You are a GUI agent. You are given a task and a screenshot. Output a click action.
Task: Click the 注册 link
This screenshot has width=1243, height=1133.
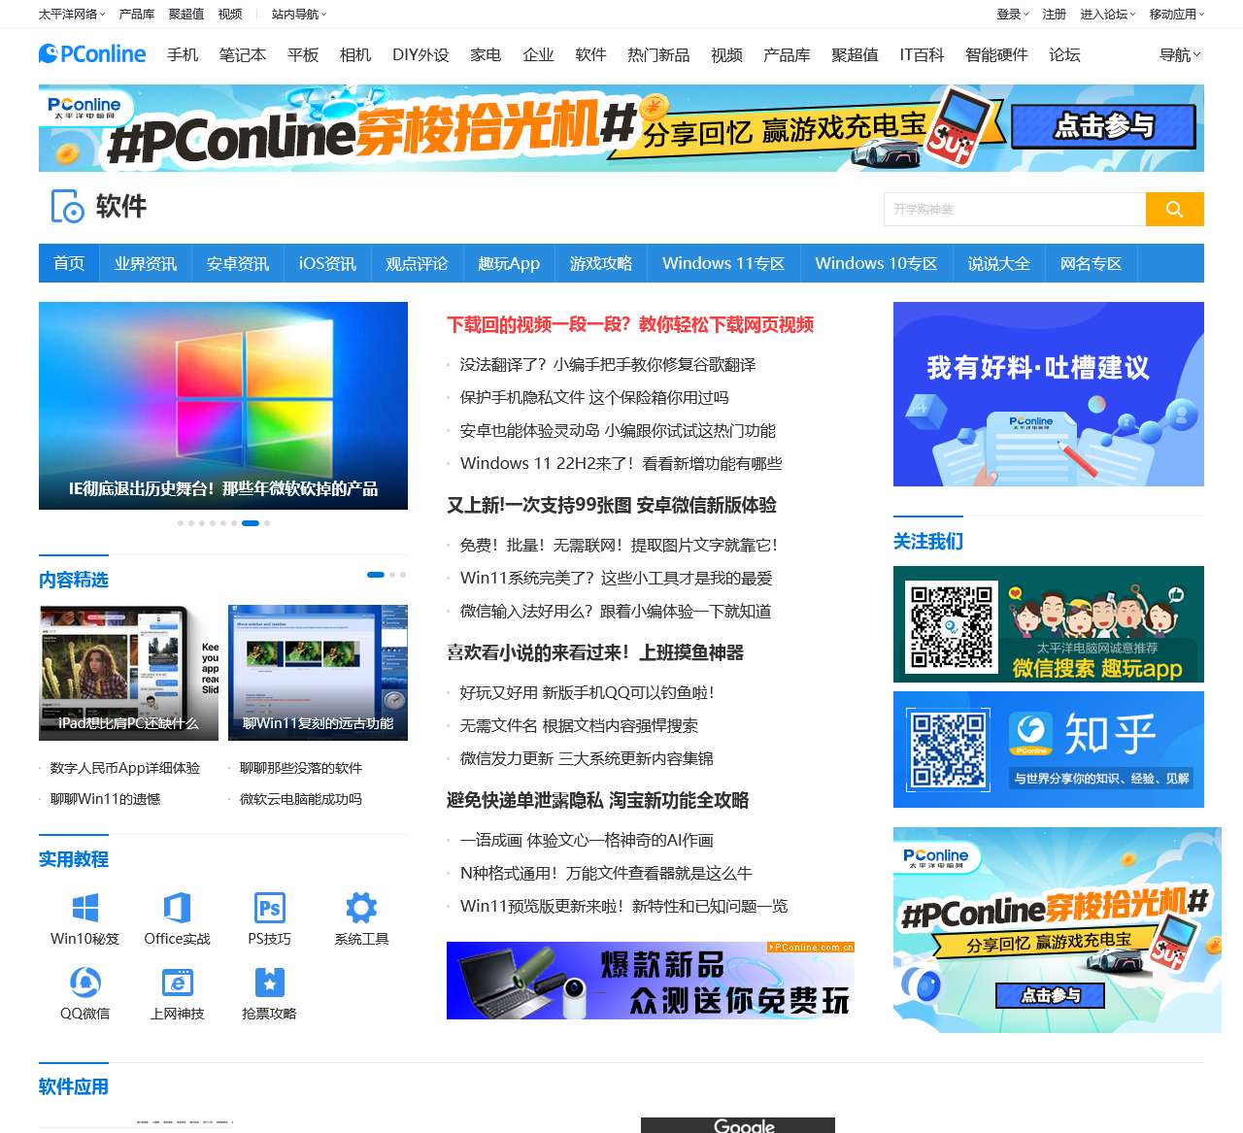click(1055, 14)
